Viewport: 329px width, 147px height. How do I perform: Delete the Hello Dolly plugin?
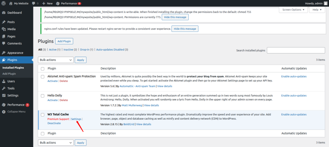(x=64, y=100)
